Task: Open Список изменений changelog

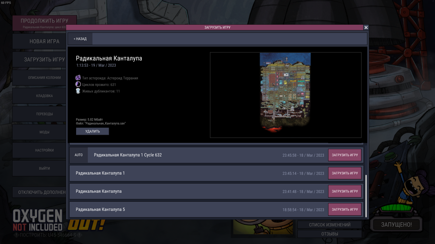Action: [330, 225]
